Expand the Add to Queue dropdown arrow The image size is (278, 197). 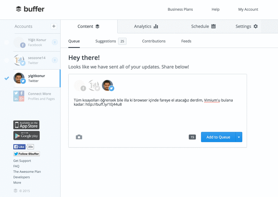click(239, 137)
